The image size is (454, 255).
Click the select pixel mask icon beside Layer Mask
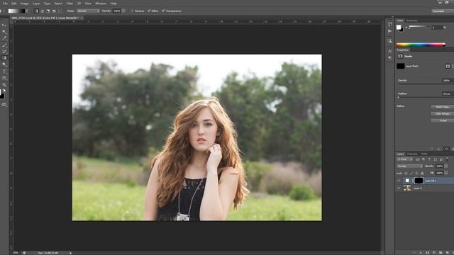point(448,66)
